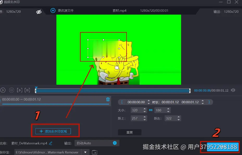
Task: Click the top-left handle of the watermark box
Action: click(88, 40)
